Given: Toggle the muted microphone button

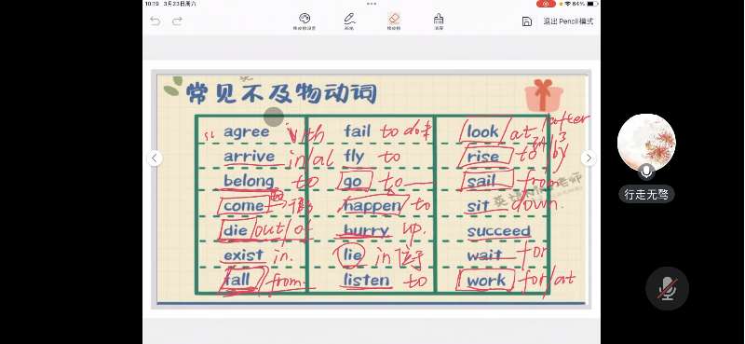Looking at the screenshot, I should [667, 288].
